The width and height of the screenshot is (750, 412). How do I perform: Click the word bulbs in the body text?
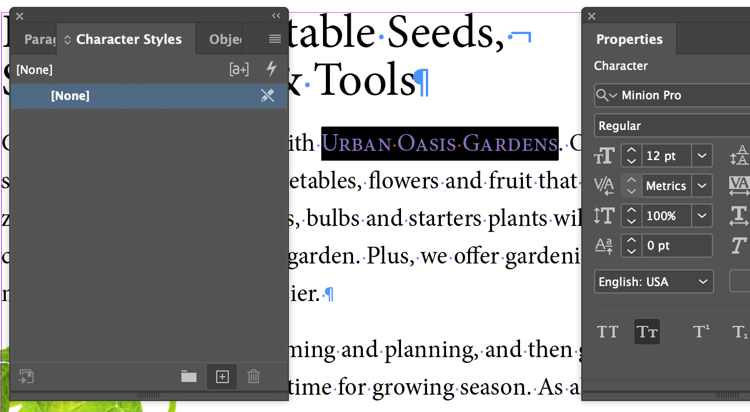(x=334, y=218)
